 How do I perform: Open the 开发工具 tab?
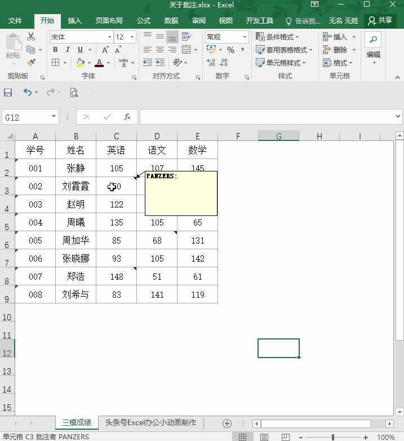pos(260,21)
